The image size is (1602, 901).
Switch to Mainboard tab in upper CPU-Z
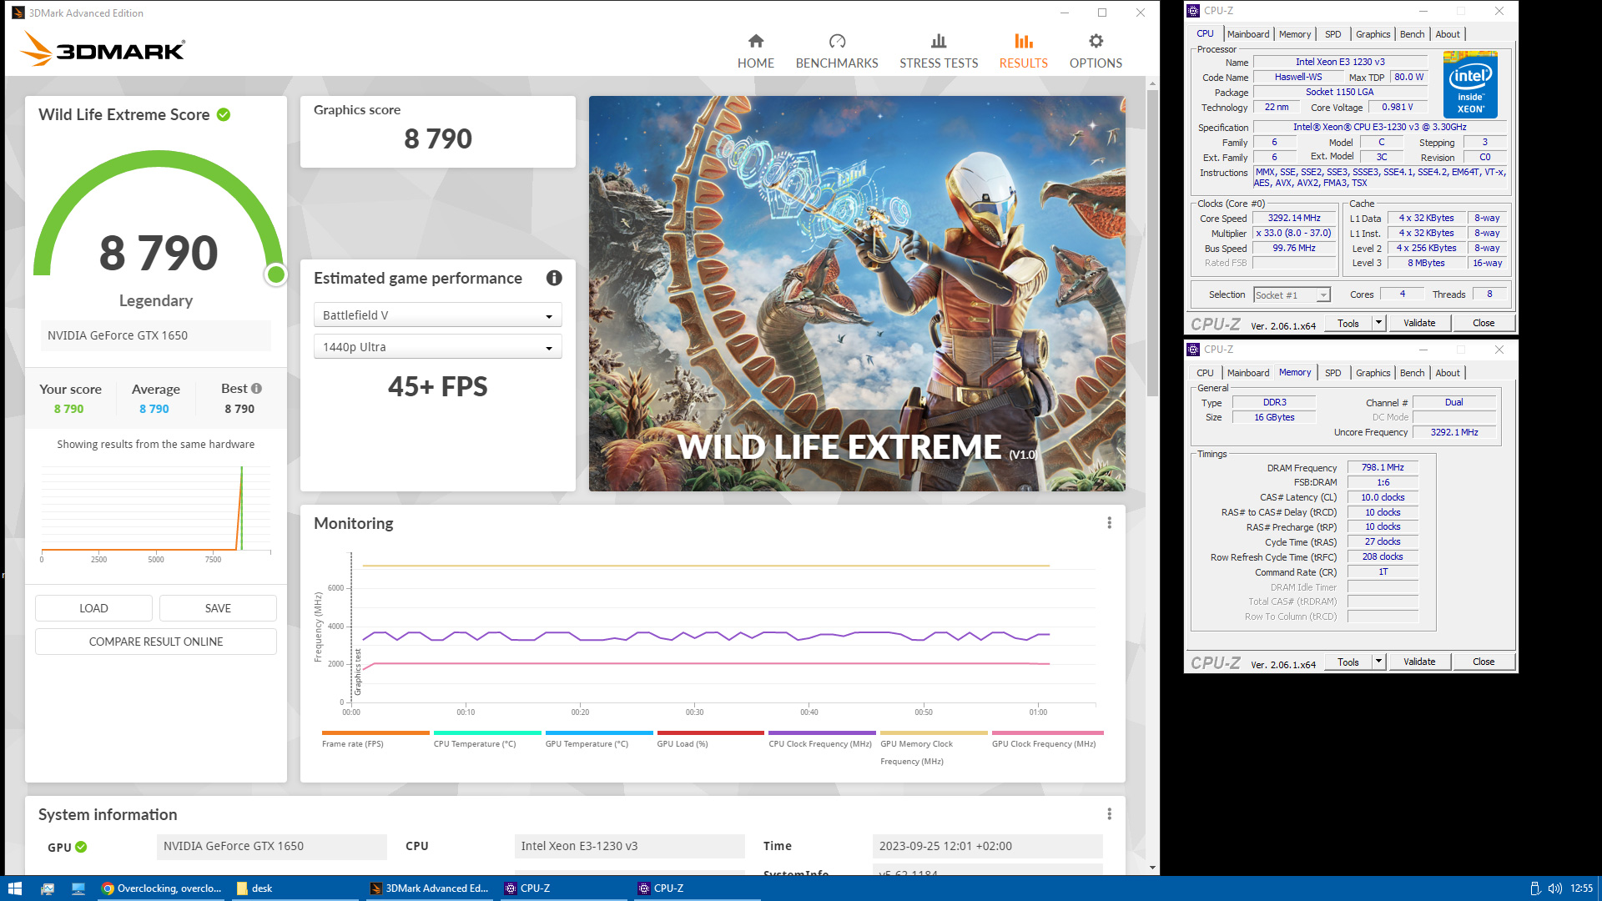tap(1248, 34)
